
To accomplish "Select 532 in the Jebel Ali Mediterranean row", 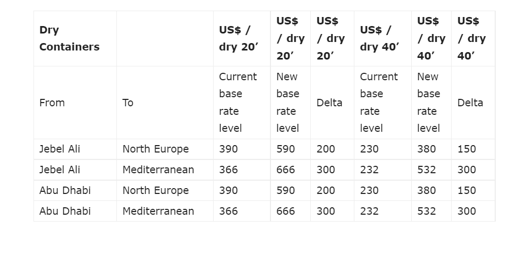I will tap(427, 170).
